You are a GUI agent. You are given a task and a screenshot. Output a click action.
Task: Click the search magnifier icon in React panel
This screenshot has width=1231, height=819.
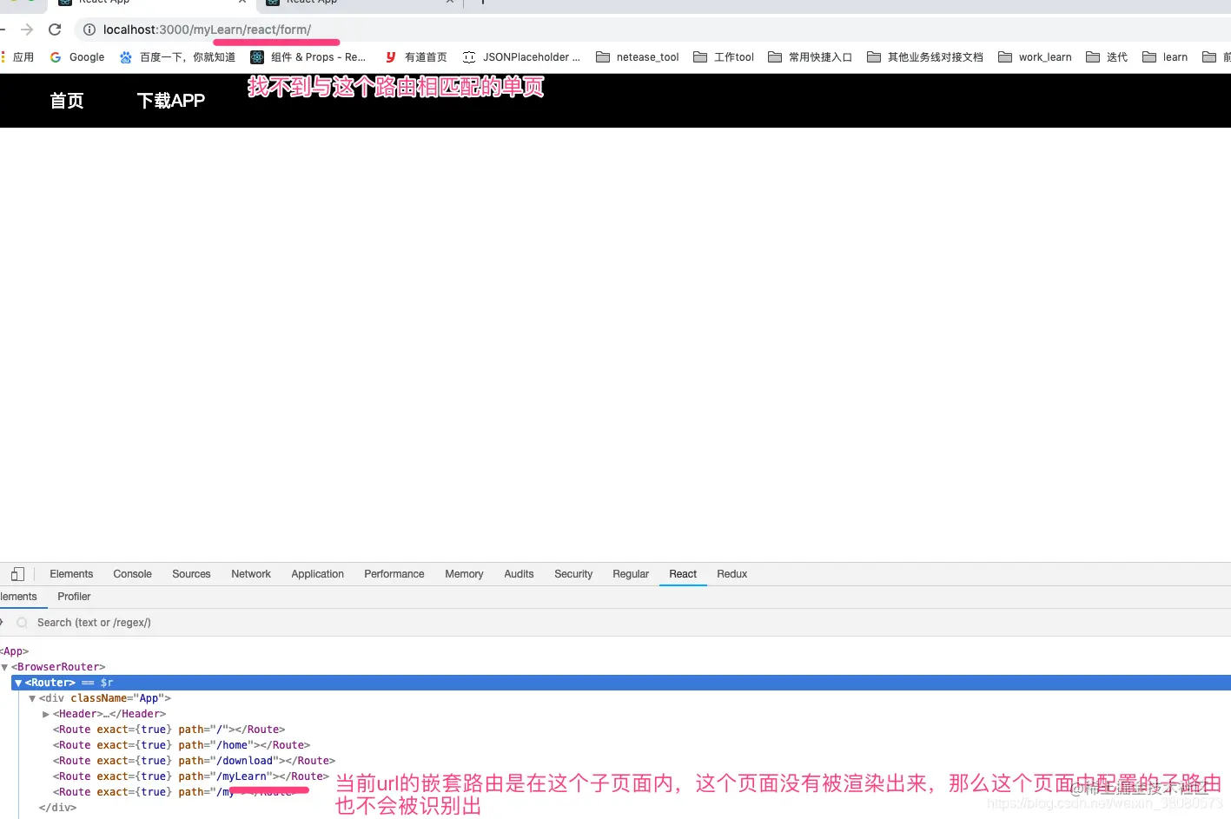[23, 623]
